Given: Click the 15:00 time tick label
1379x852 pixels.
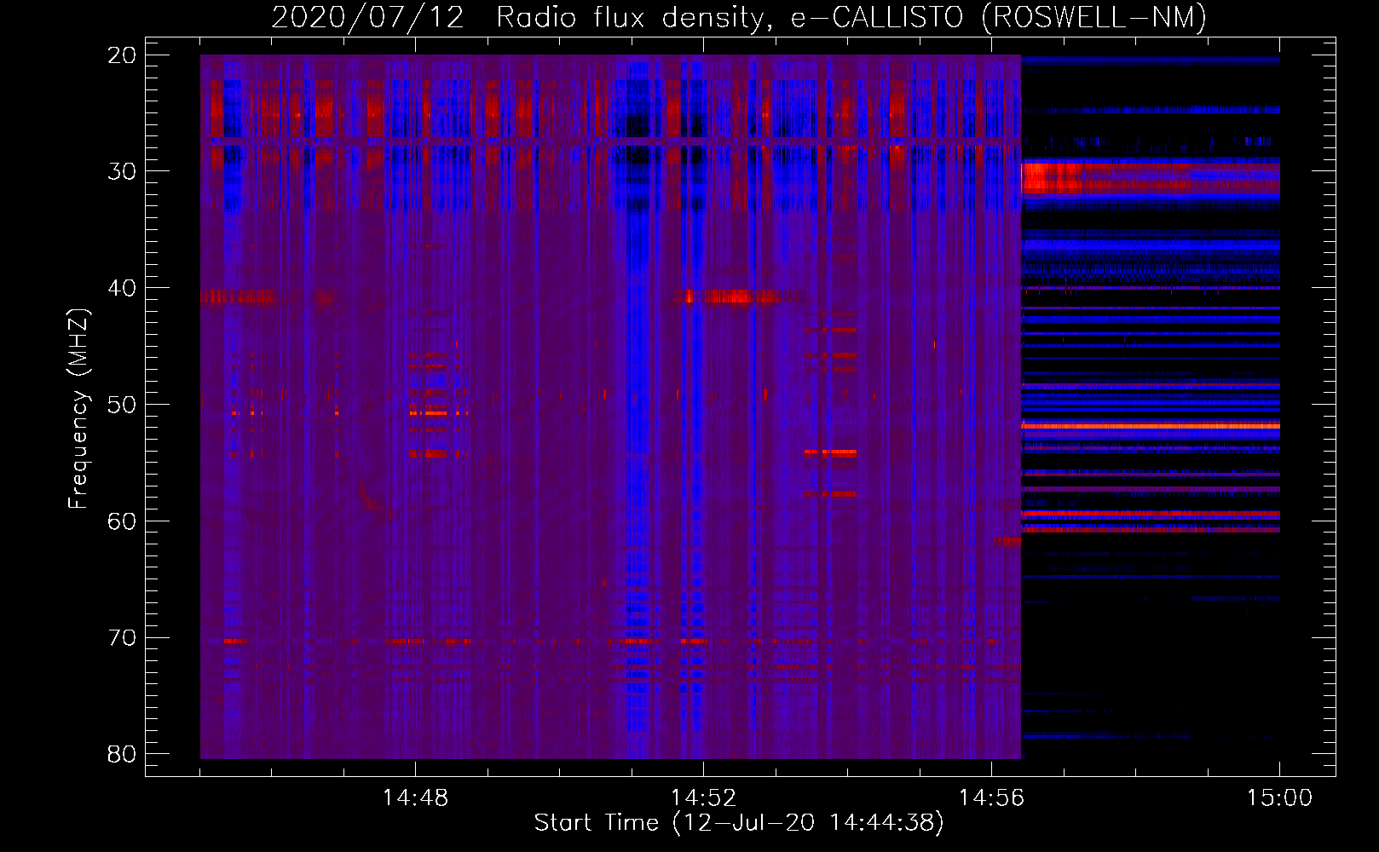Looking at the screenshot, I should (x=1279, y=798).
